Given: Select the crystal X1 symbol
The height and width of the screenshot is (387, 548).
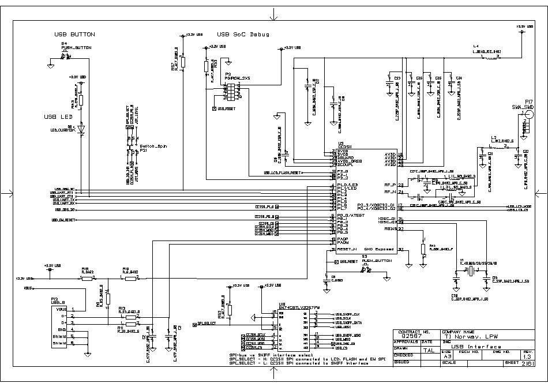Looking at the screenshot, I should [x=471, y=271].
